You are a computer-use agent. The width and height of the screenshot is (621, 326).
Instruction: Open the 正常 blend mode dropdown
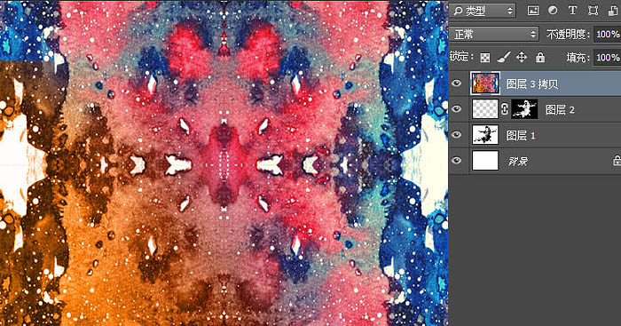pos(494,34)
